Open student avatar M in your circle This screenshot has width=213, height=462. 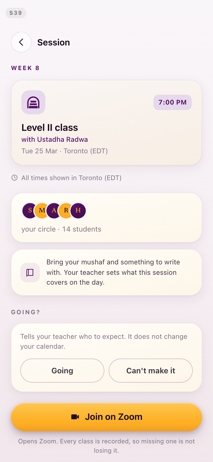(42, 210)
